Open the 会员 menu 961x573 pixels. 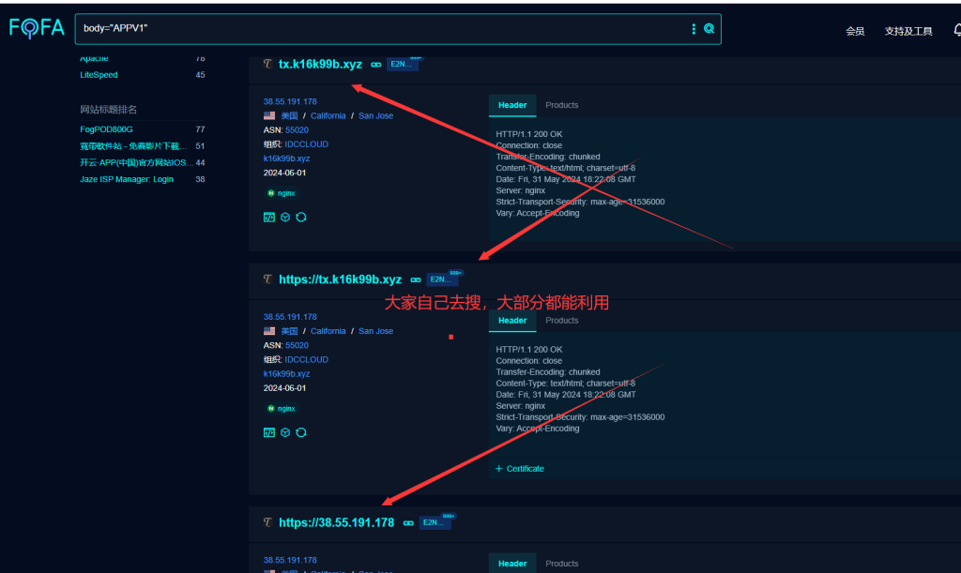(x=855, y=31)
